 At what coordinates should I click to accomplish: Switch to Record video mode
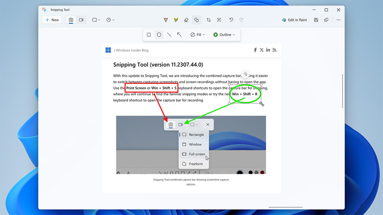81,20
